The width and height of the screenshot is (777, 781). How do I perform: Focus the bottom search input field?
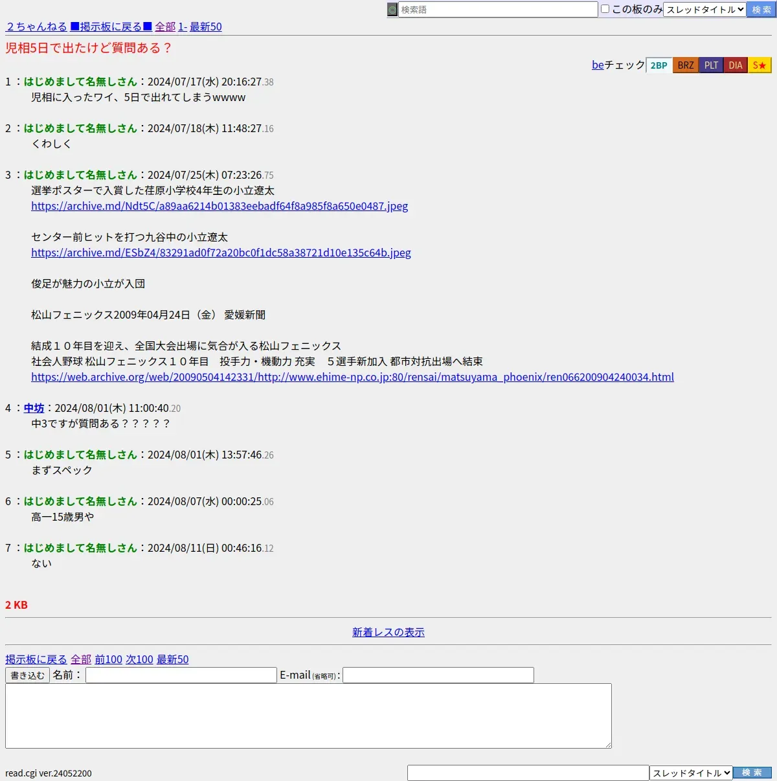(528, 773)
